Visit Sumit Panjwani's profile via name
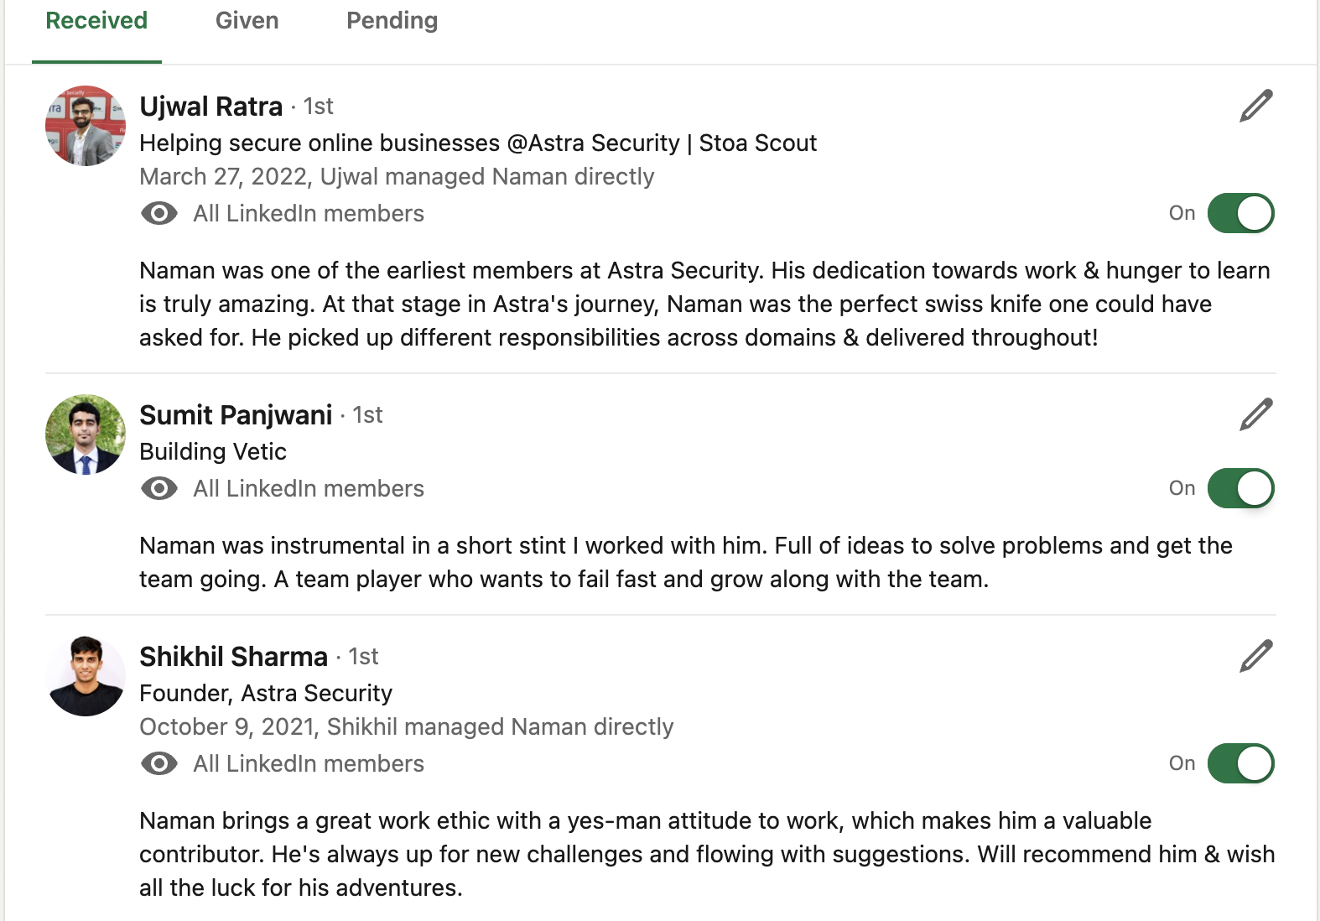 click(236, 415)
